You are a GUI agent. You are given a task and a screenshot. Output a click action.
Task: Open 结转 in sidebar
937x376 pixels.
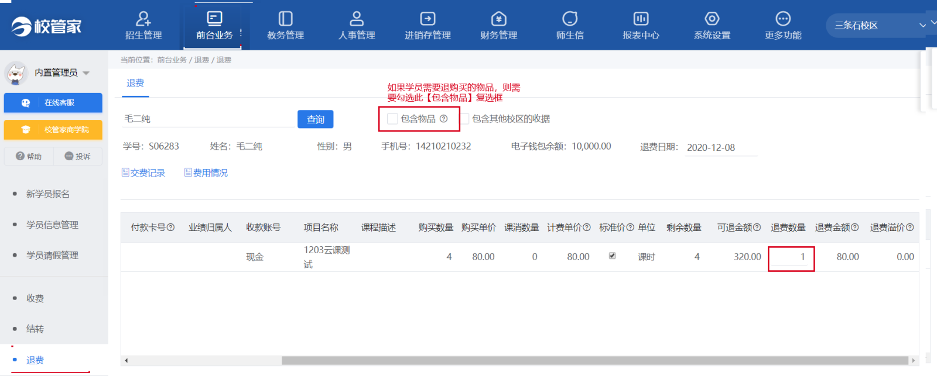pyautogui.click(x=35, y=329)
